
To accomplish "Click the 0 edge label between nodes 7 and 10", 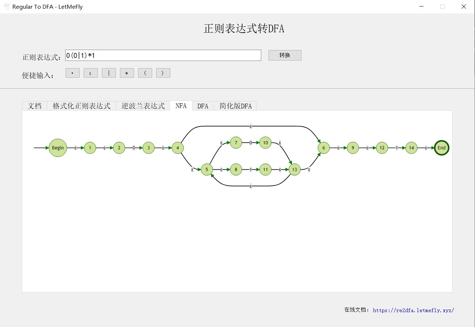I will (251, 142).
